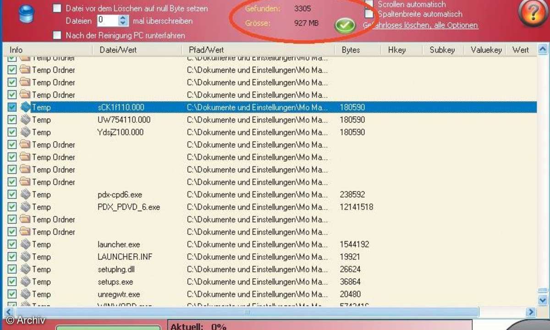This screenshot has width=550, height=330.
Task: Click the file icon of LAUNCHER.INF row
Action: (x=25, y=257)
